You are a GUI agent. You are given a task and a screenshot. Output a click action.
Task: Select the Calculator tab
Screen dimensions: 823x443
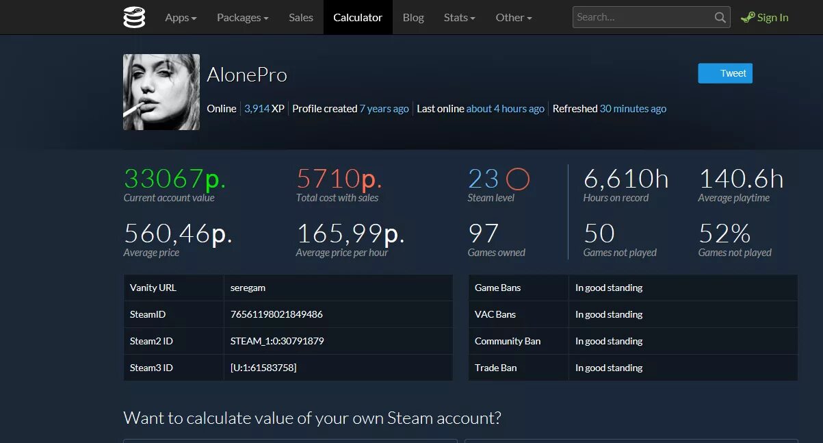point(358,18)
